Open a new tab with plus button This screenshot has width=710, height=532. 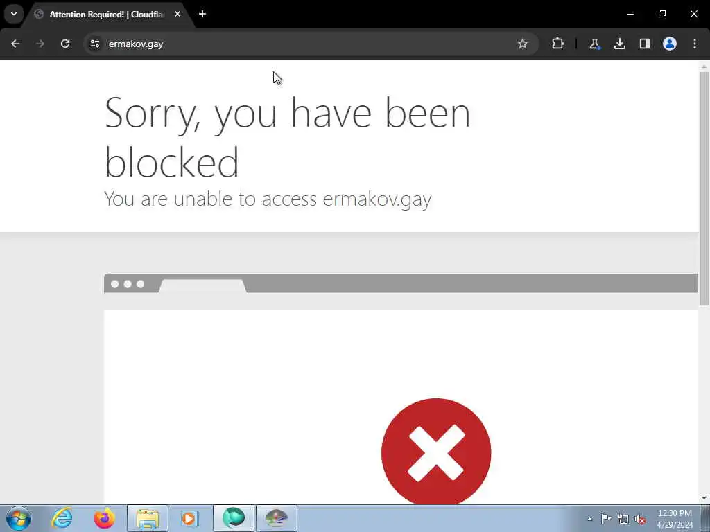pyautogui.click(x=202, y=14)
